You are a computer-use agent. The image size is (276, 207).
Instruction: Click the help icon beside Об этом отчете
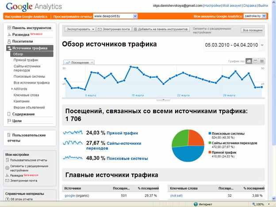(7, 199)
